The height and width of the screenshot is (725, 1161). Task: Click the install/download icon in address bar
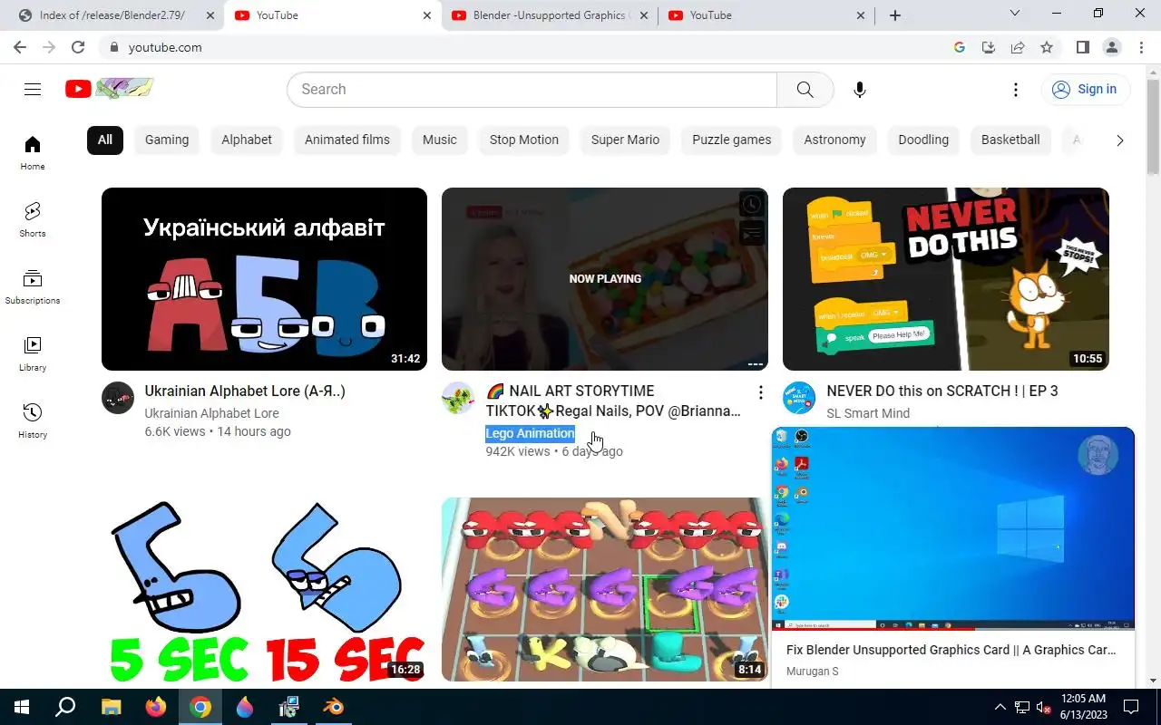click(989, 47)
